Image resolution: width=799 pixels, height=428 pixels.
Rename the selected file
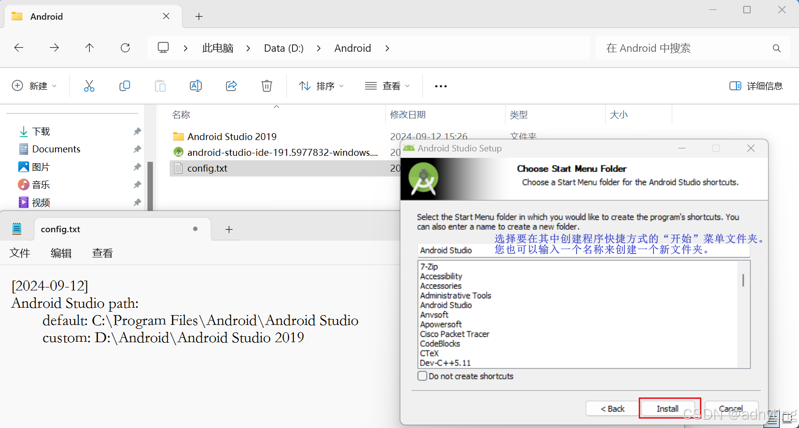point(196,86)
